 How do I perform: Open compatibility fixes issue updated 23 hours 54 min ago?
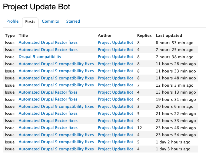coord(56,135)
